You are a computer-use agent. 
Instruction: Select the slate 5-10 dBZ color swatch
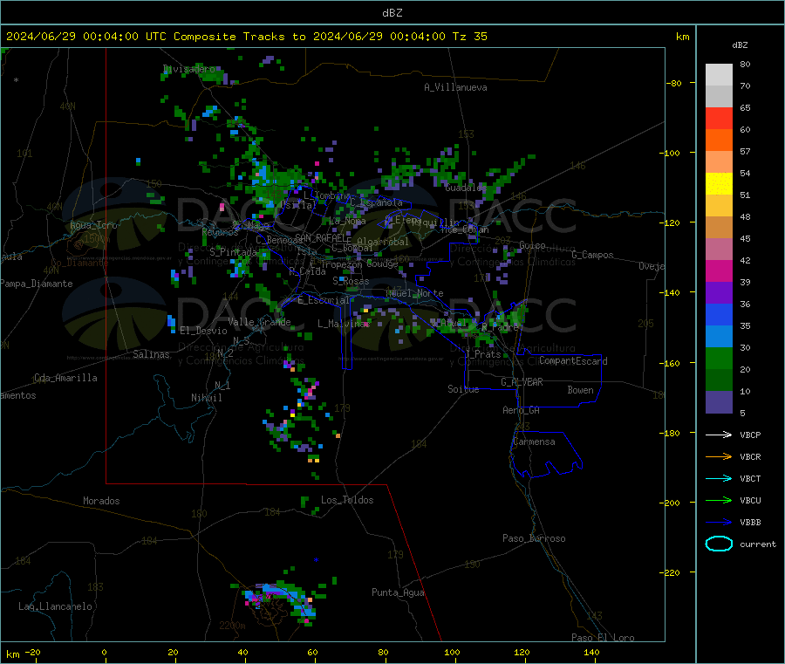(719, 402)
